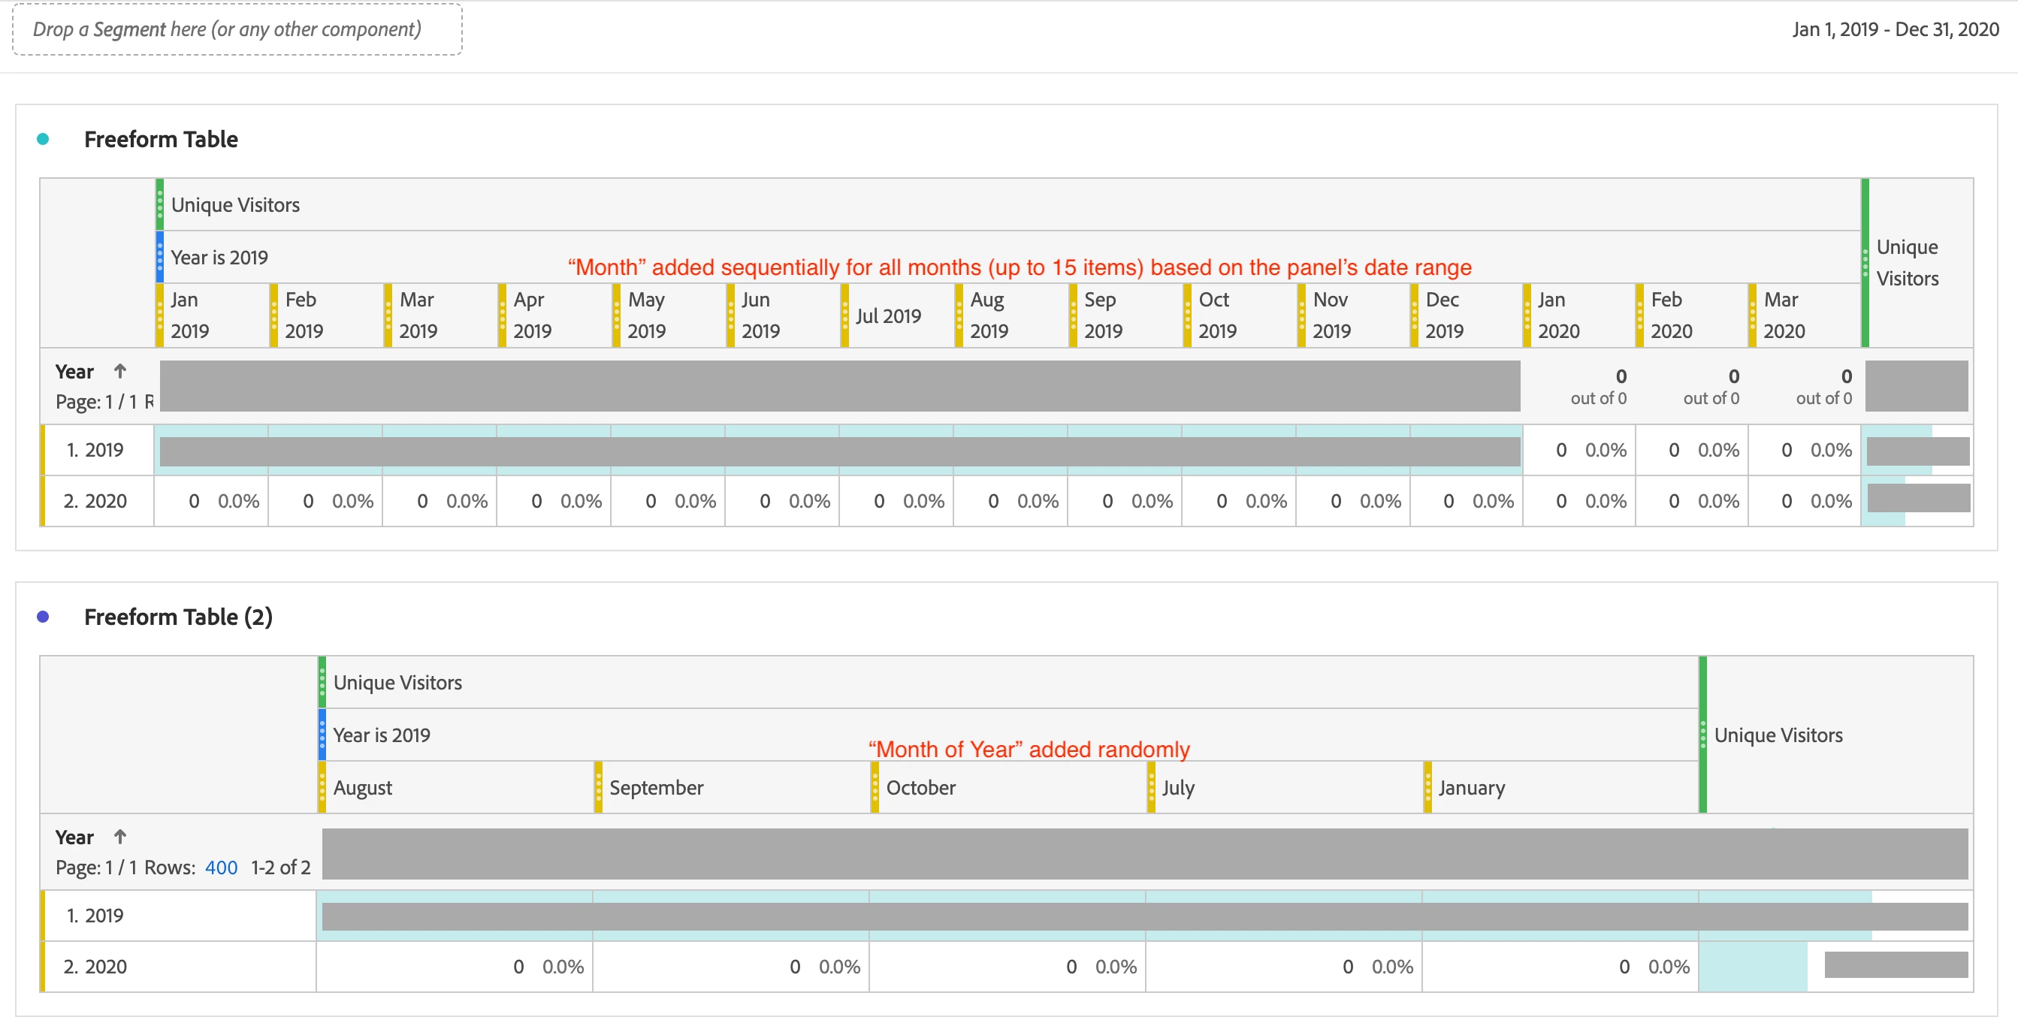Click the green Unique Visitors handle in first table
The width and height of the screenshot is (2018, 1026).
[160, 205]
